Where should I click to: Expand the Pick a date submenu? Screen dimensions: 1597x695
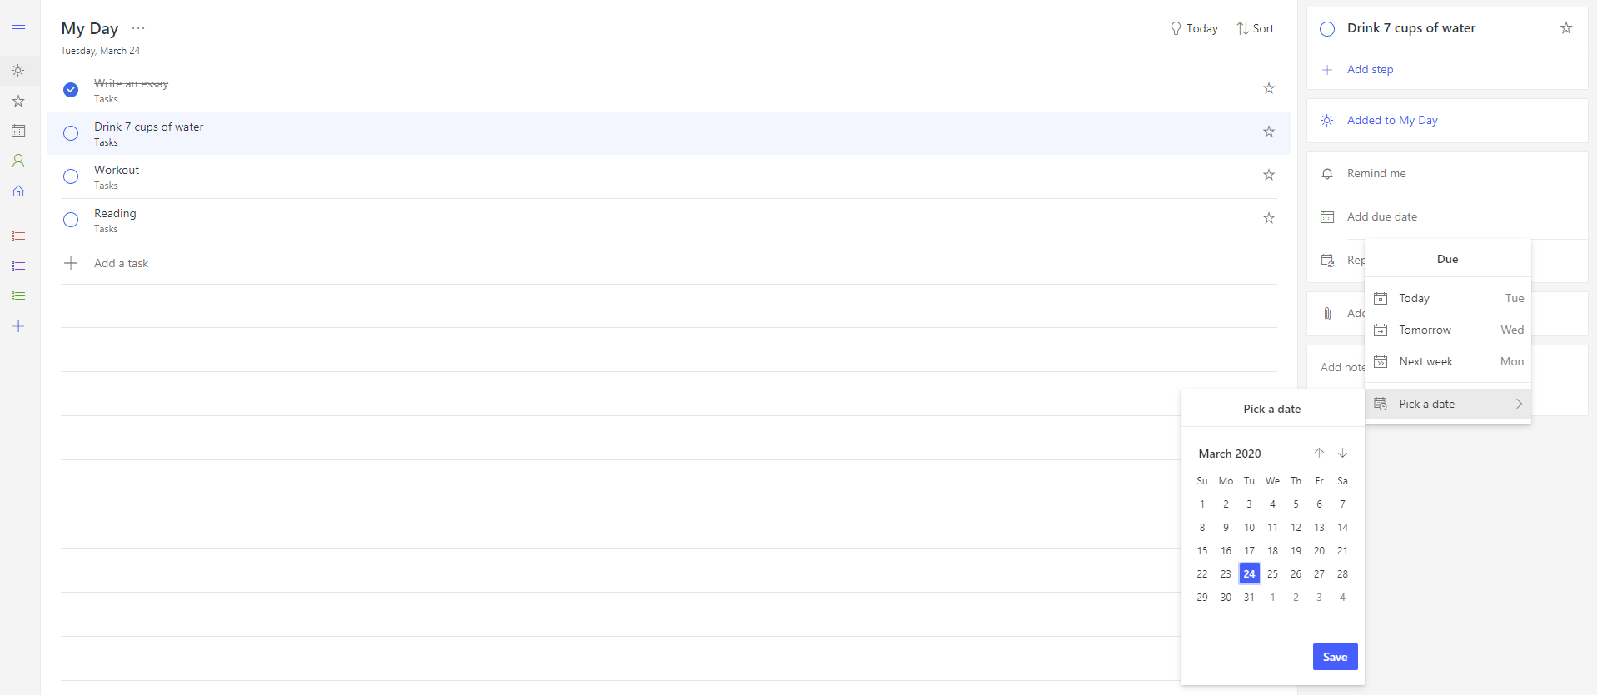pyautogui.click(x=1447, y=404)
